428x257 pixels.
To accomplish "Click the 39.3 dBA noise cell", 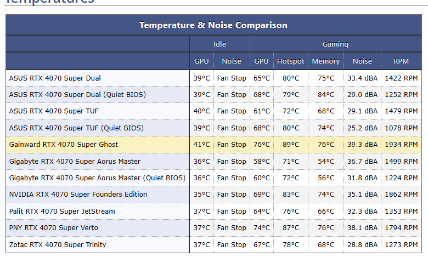I will coord(362,145).
